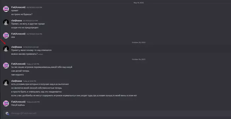Select the October 26, 2023 date divider
The width and height of the screenshot is (231, 119).
pyautogui.click(x=139, y=59)
